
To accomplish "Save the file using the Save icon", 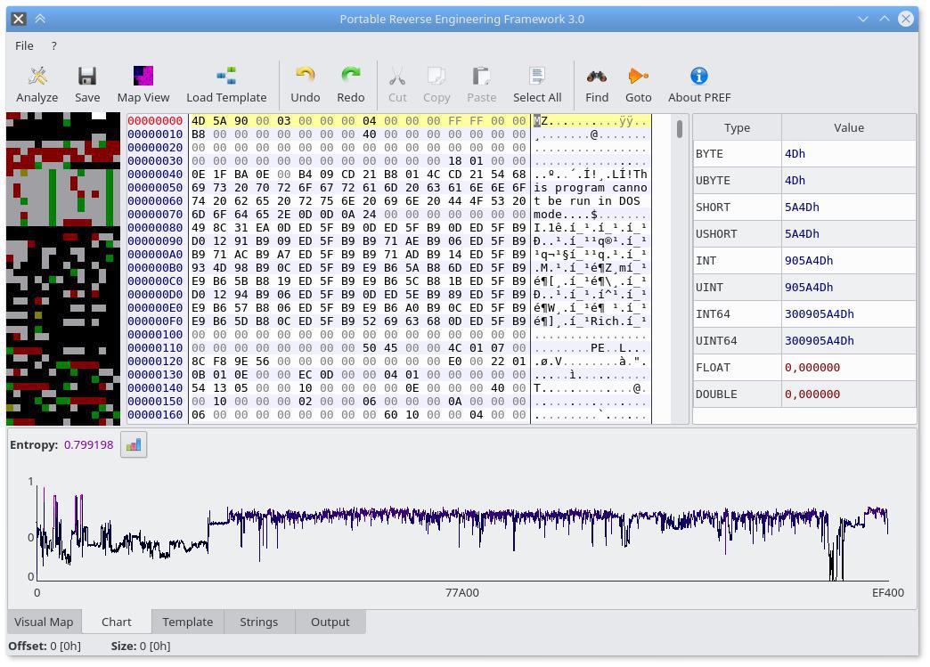I will 87,85.
